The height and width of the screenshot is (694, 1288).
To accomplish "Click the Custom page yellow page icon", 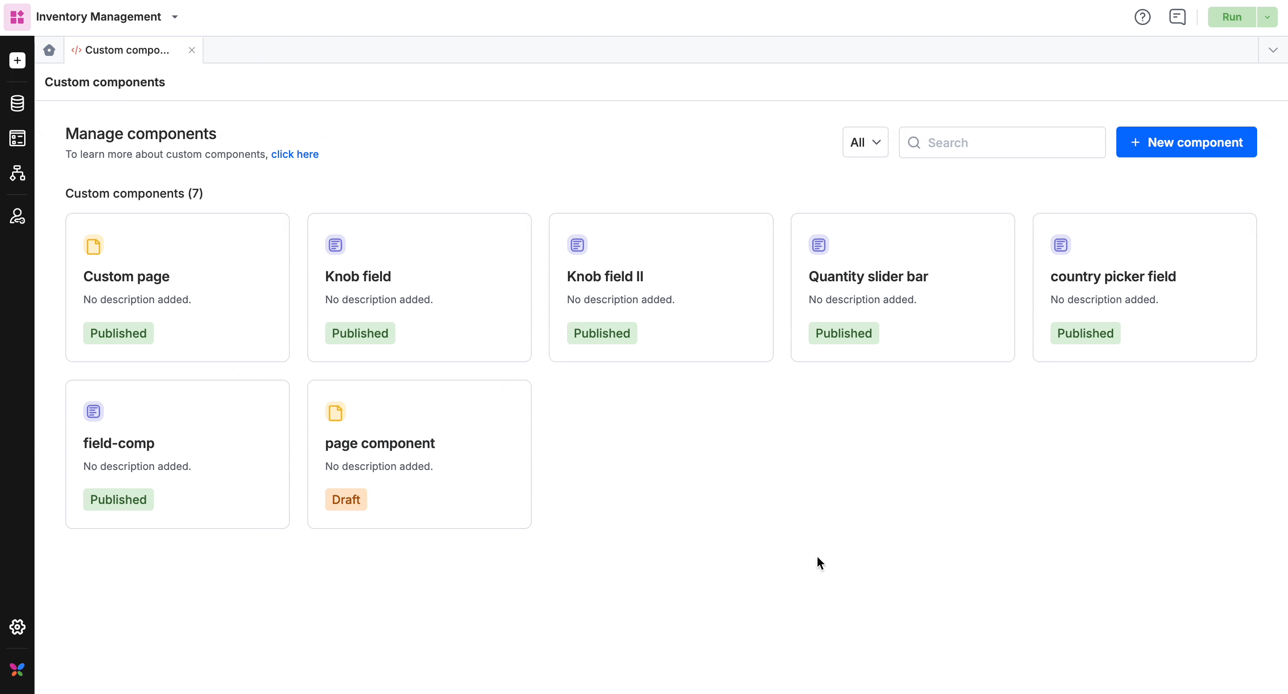I will pos(93,245).
